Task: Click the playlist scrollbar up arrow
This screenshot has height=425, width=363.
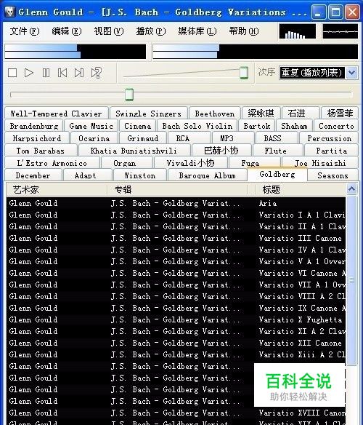Action: tap(351, 189)
